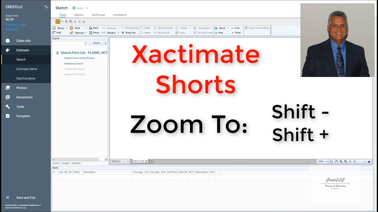Select the arrow pointer tool
This screenshot has height=212, width=378.
(x=58, y=21)
